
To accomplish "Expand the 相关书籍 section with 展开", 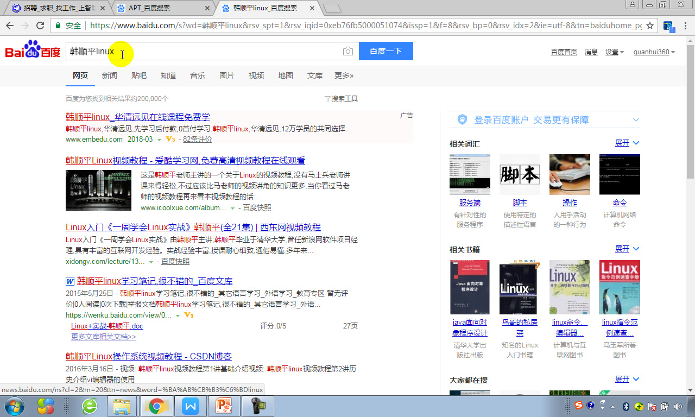I will (x=627, y=249).
